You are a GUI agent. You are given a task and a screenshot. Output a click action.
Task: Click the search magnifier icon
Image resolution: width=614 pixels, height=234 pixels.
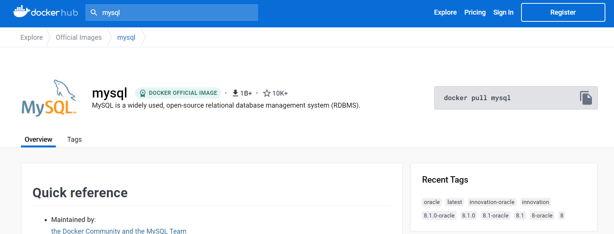click(x=94, y=12)
